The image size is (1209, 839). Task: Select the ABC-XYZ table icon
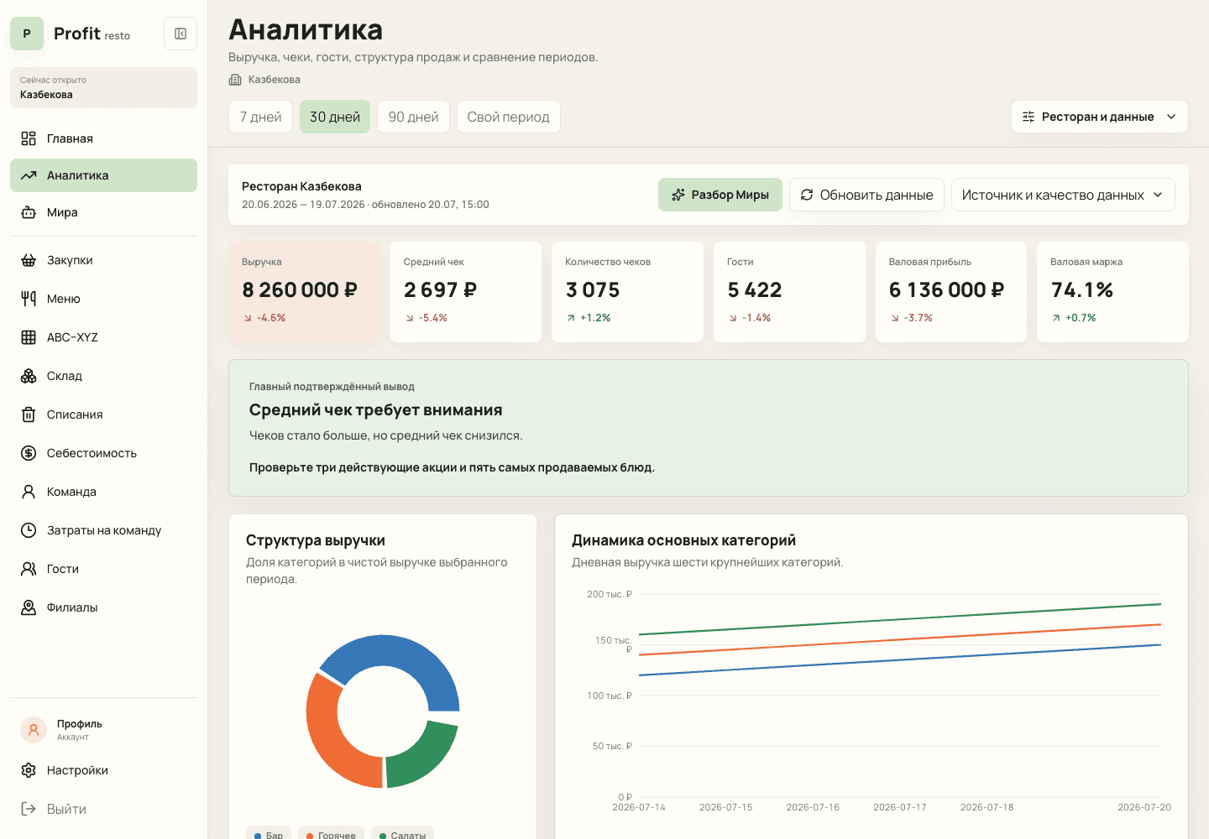point(29,337)
